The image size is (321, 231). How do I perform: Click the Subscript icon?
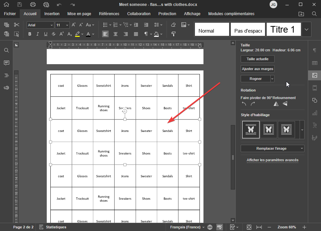69,34
